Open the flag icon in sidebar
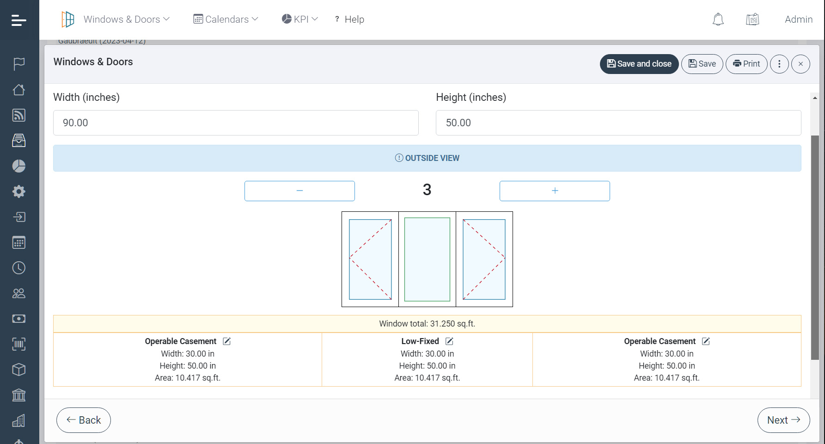825x444 pixels. (x=19, y=64)
